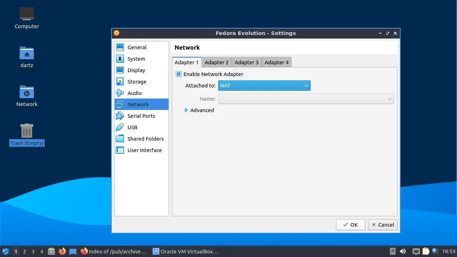Switch to workspace 4 in the pager

tap(41, 252)
